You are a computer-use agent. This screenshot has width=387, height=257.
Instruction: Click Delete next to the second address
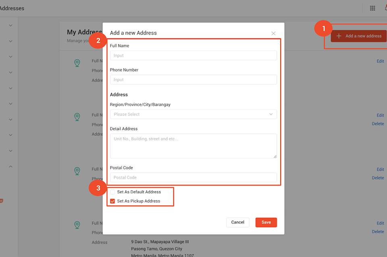[x=378, y=124]
